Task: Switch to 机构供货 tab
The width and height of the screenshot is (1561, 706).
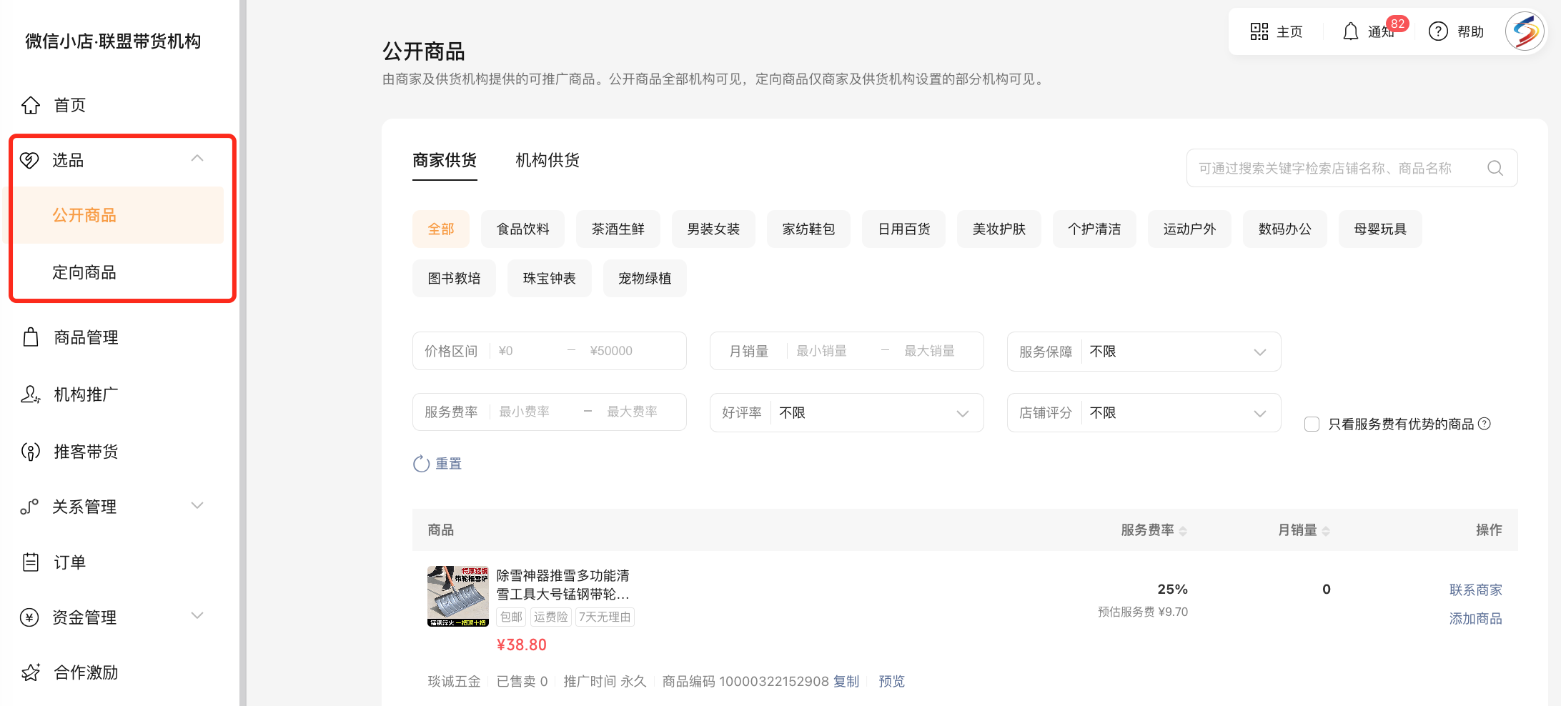Action: (x=547, y=160)
